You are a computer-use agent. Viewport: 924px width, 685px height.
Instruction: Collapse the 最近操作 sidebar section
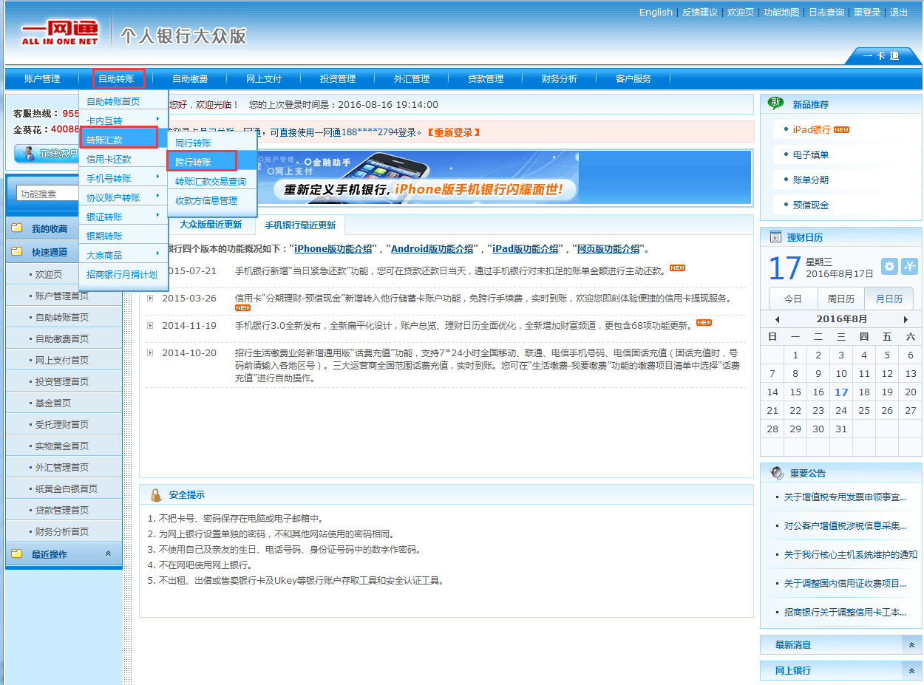(108, 553)
